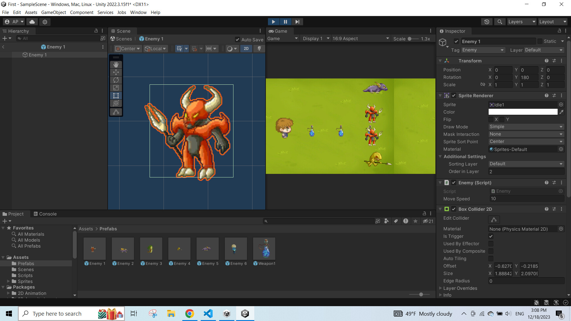Mark Enemy 1 as Static
The width and height of the screenshot is (571, 321).
(539, 41)
